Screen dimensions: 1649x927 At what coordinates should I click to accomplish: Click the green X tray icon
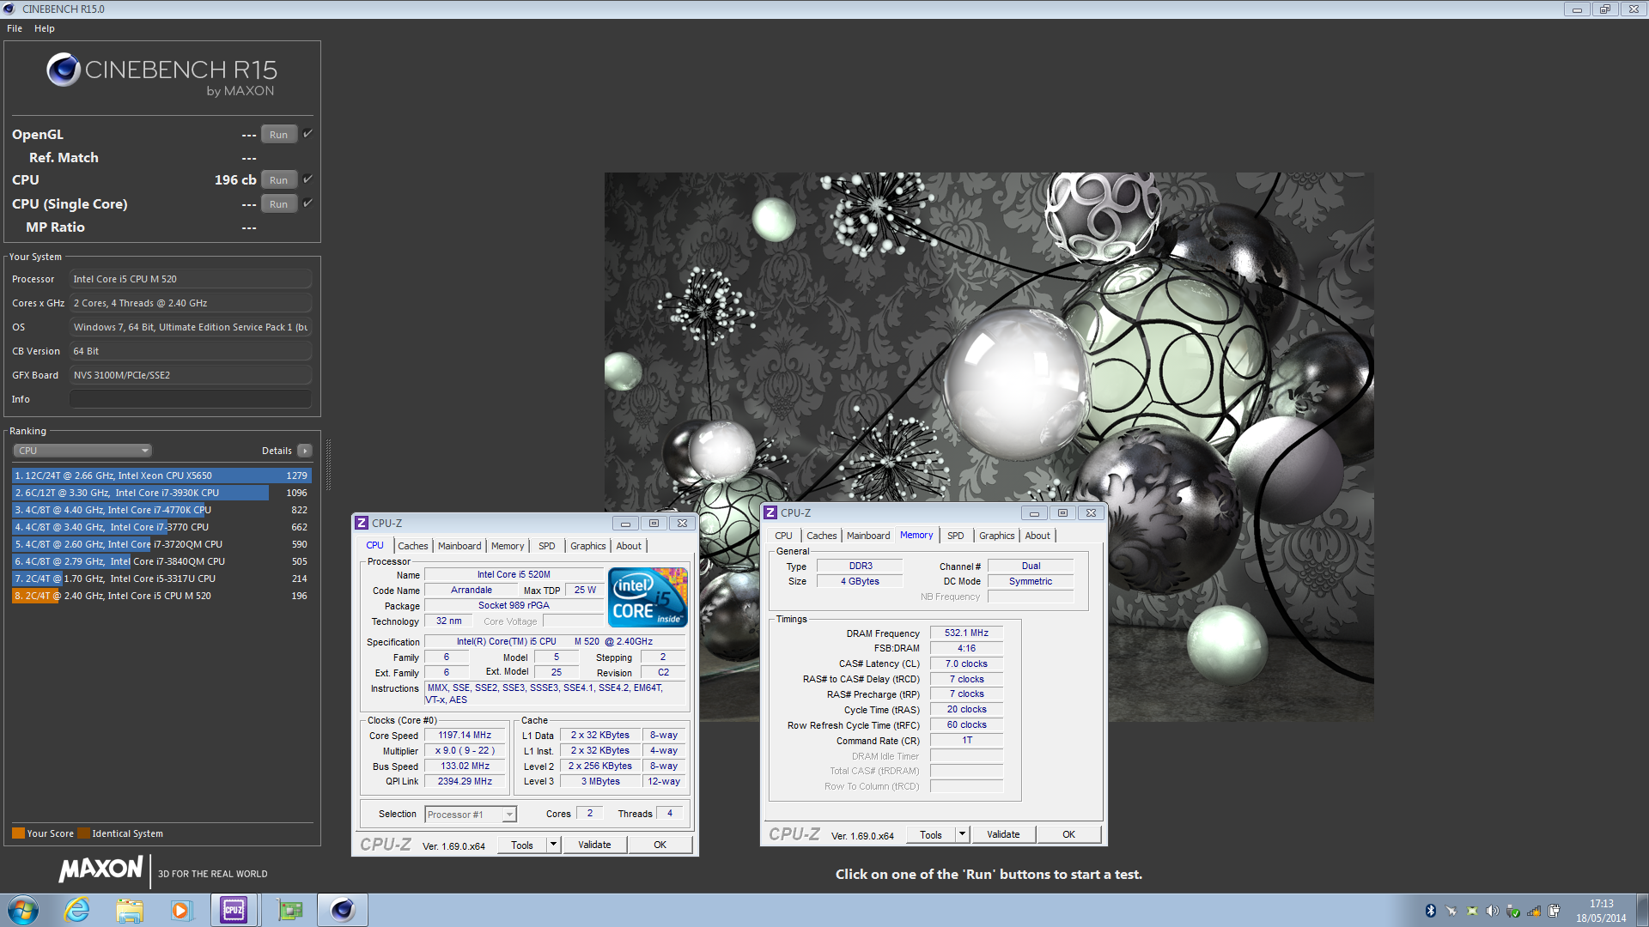(1472, 911)
